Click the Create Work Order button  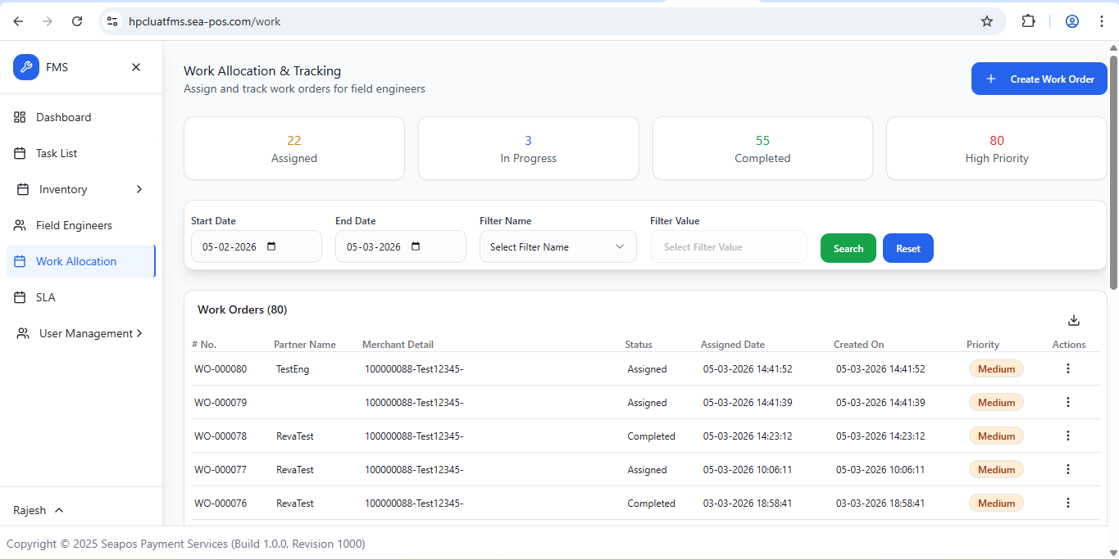[1039, 79]
